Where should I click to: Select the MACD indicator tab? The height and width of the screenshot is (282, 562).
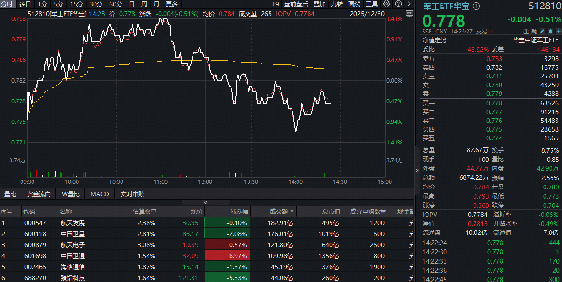coord(99,194)
